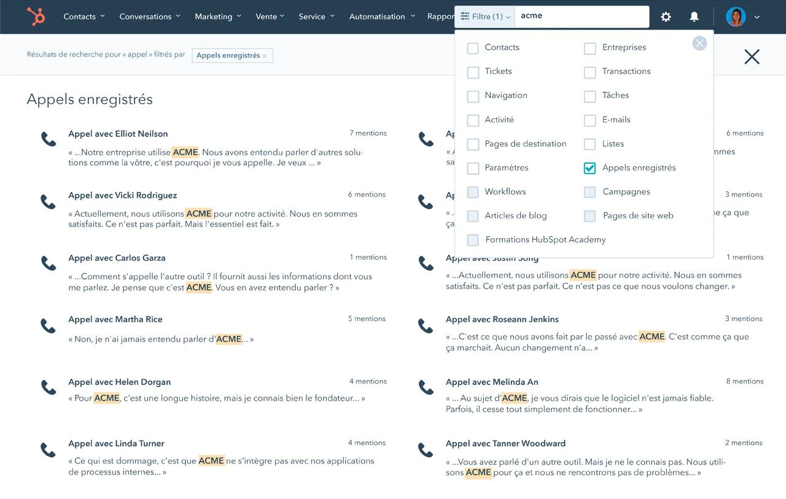Check the Contacts filter checkbox
Viewport: 786px width, 499px height.
[473, 48]
